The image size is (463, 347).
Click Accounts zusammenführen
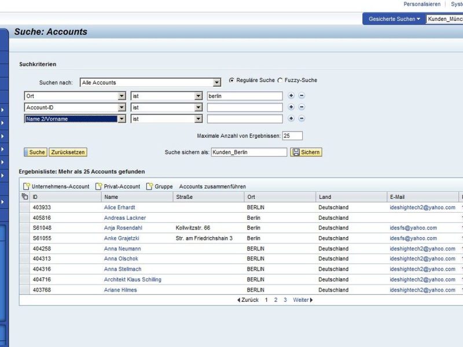click(212, 186)
